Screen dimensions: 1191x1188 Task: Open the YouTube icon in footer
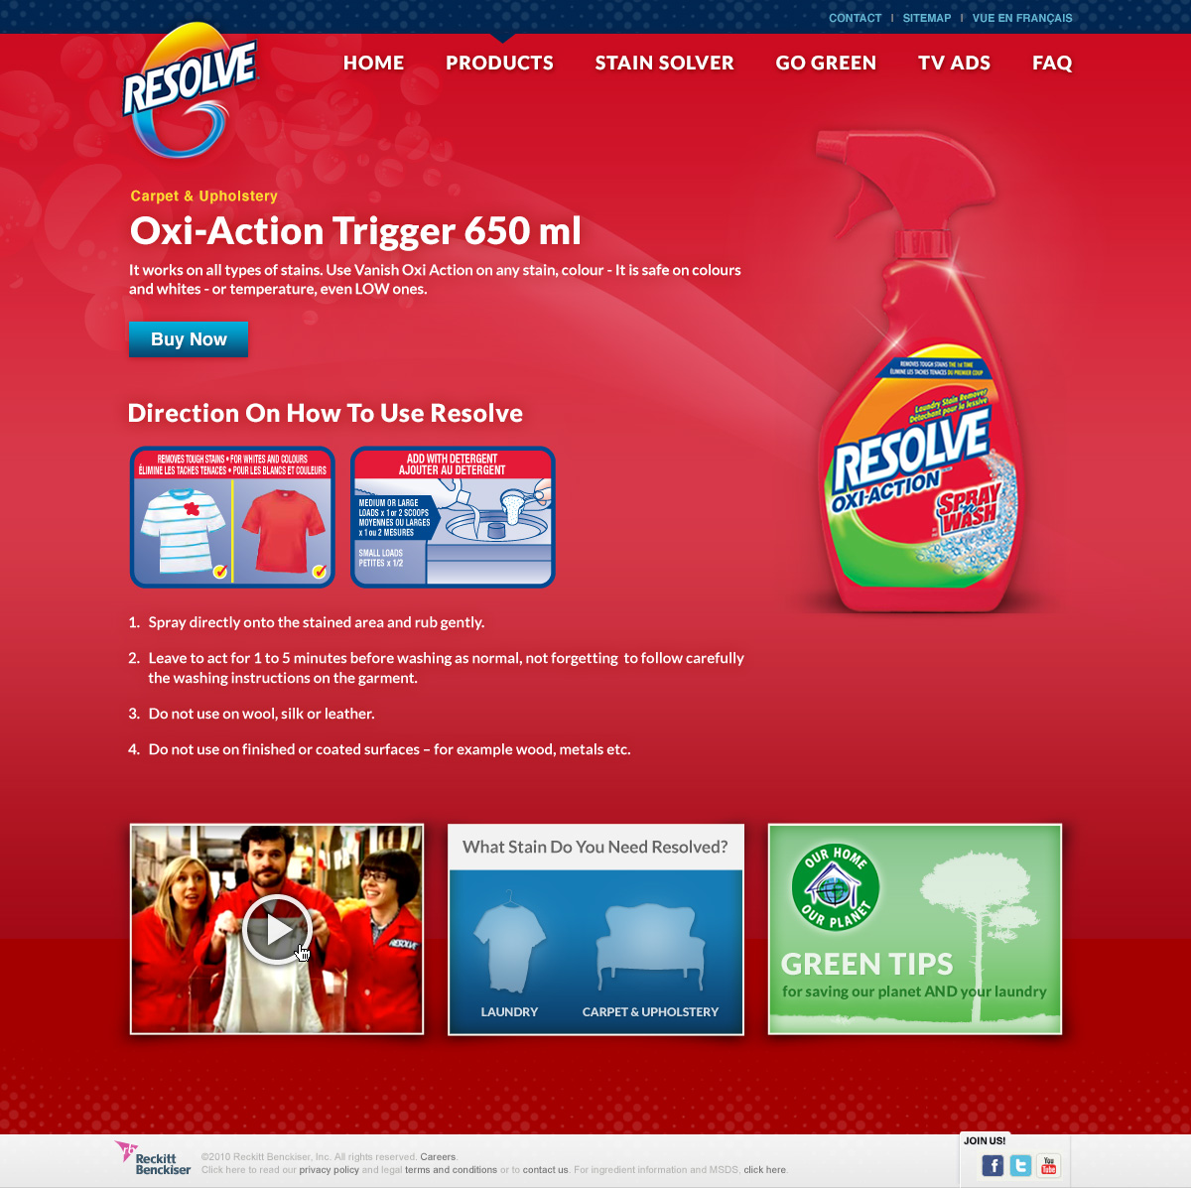1048,1165
